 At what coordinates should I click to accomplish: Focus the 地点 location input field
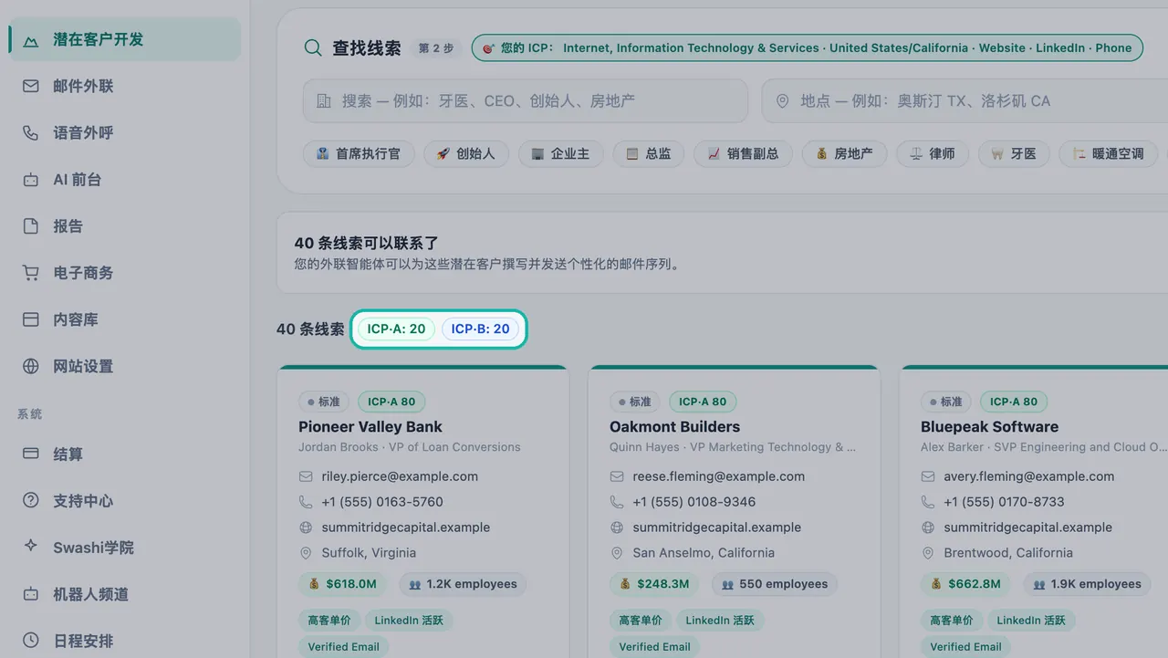click(x=965, y=100)
